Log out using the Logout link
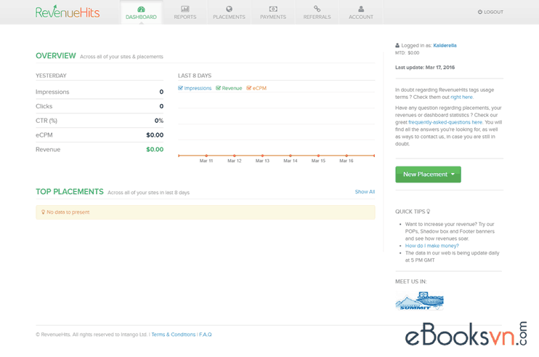Screen dimensions: 539x357 pyautogui.click(x=490, y=12)
